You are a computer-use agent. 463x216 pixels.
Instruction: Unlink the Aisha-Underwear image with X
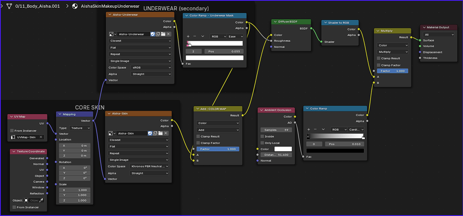coord(169,34)
